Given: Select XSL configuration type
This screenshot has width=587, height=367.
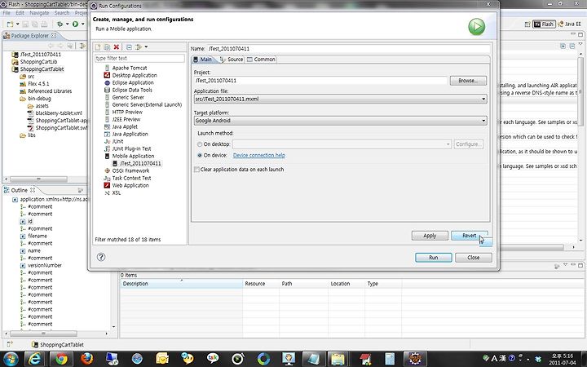Looking at the screenshot, I should coord(117,192).
